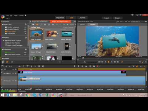Open the audio mixer in the timeline toolbar
The height and width of the screenshot is (111, 148).
tap(19, 66)
